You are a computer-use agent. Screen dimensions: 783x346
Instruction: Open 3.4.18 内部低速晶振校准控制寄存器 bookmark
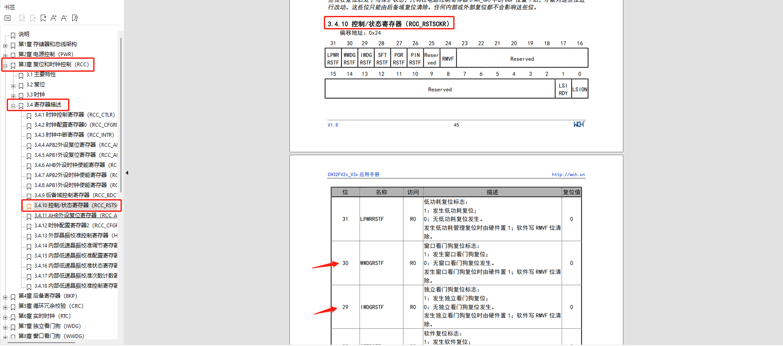76,286
